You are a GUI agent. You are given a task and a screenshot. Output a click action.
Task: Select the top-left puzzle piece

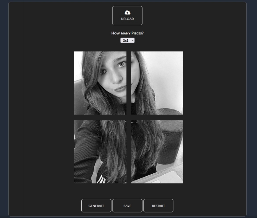click(x=100, y=83)
